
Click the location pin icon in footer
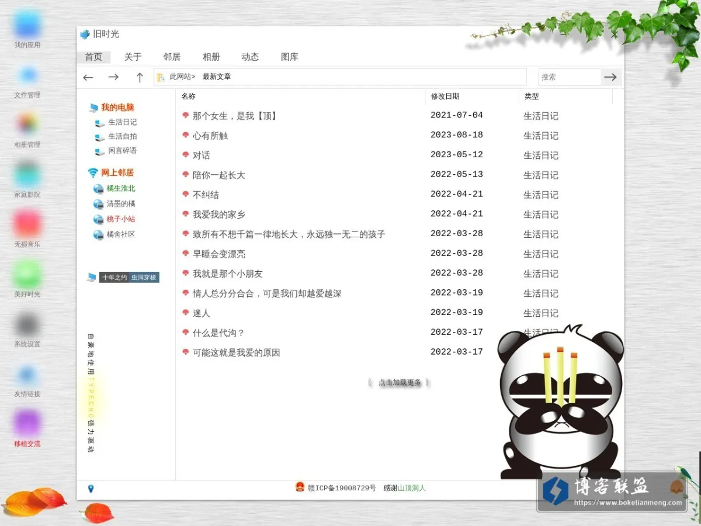91,489
